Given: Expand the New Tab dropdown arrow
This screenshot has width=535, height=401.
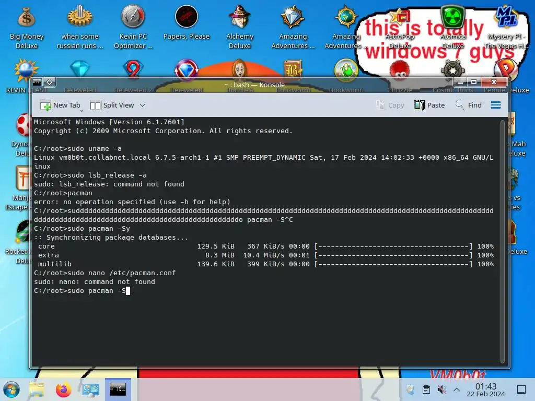Looking at the screenshot, I should pos(82,111).
